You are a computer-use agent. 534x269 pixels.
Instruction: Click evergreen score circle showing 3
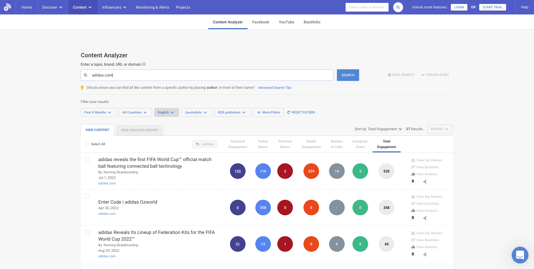360,171
